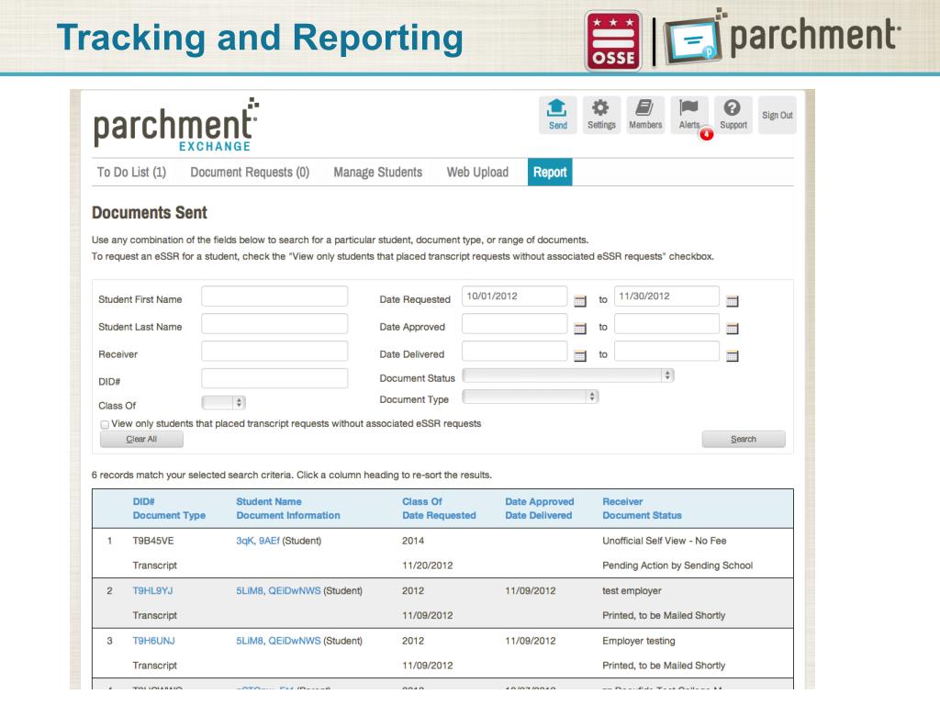
Task: Focus the Receiver input field
Action: pos(274,352)
